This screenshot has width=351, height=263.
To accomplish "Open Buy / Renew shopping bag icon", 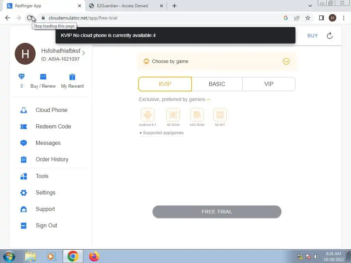I will (43, 77).
